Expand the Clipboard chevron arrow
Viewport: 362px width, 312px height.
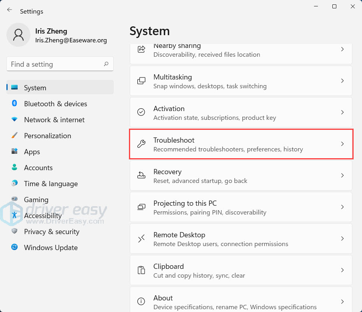tap(342, 270)
